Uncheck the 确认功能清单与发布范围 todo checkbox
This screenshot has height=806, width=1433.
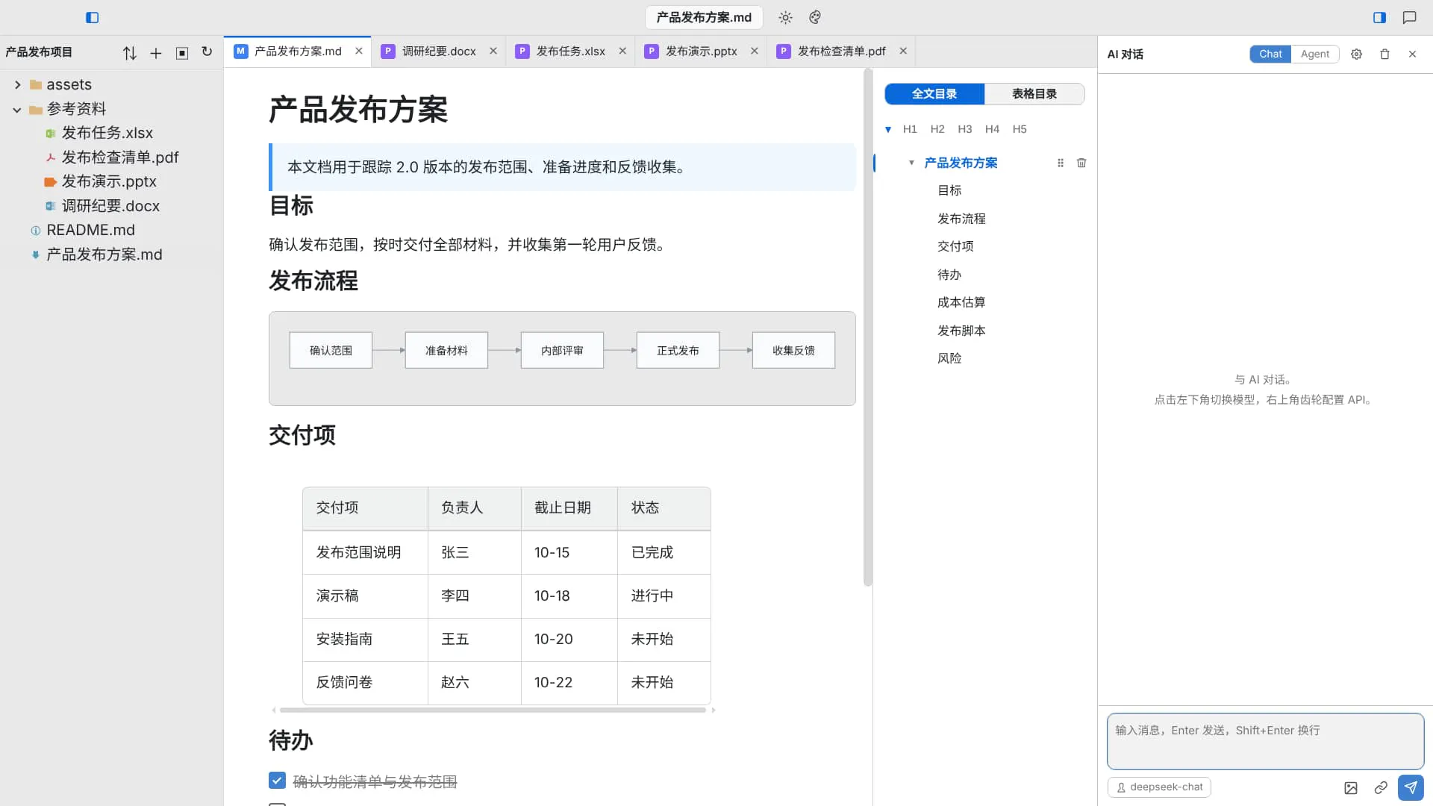pos(277,781)
